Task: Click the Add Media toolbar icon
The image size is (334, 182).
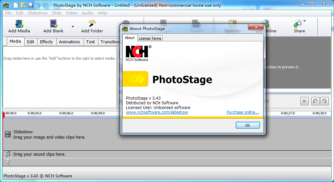Action: pyautogui.click(x=19, y=24)
